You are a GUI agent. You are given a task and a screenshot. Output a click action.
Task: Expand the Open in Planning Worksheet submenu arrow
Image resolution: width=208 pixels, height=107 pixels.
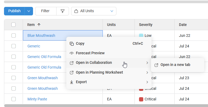coord(147,73)
